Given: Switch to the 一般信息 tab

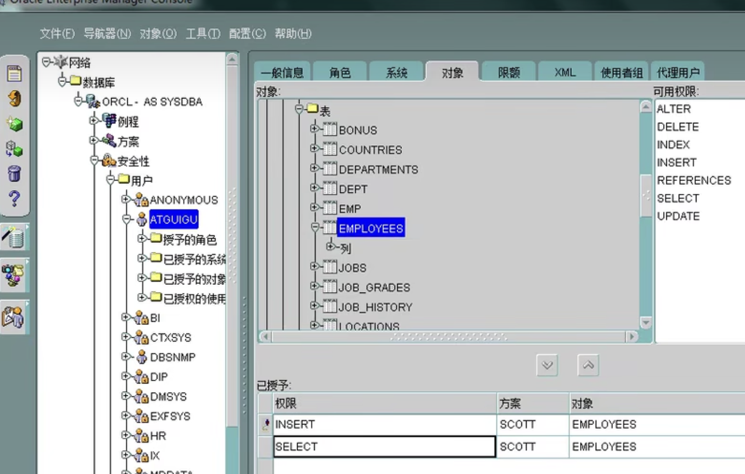Looking at the screenshot, I should point(282,72).
